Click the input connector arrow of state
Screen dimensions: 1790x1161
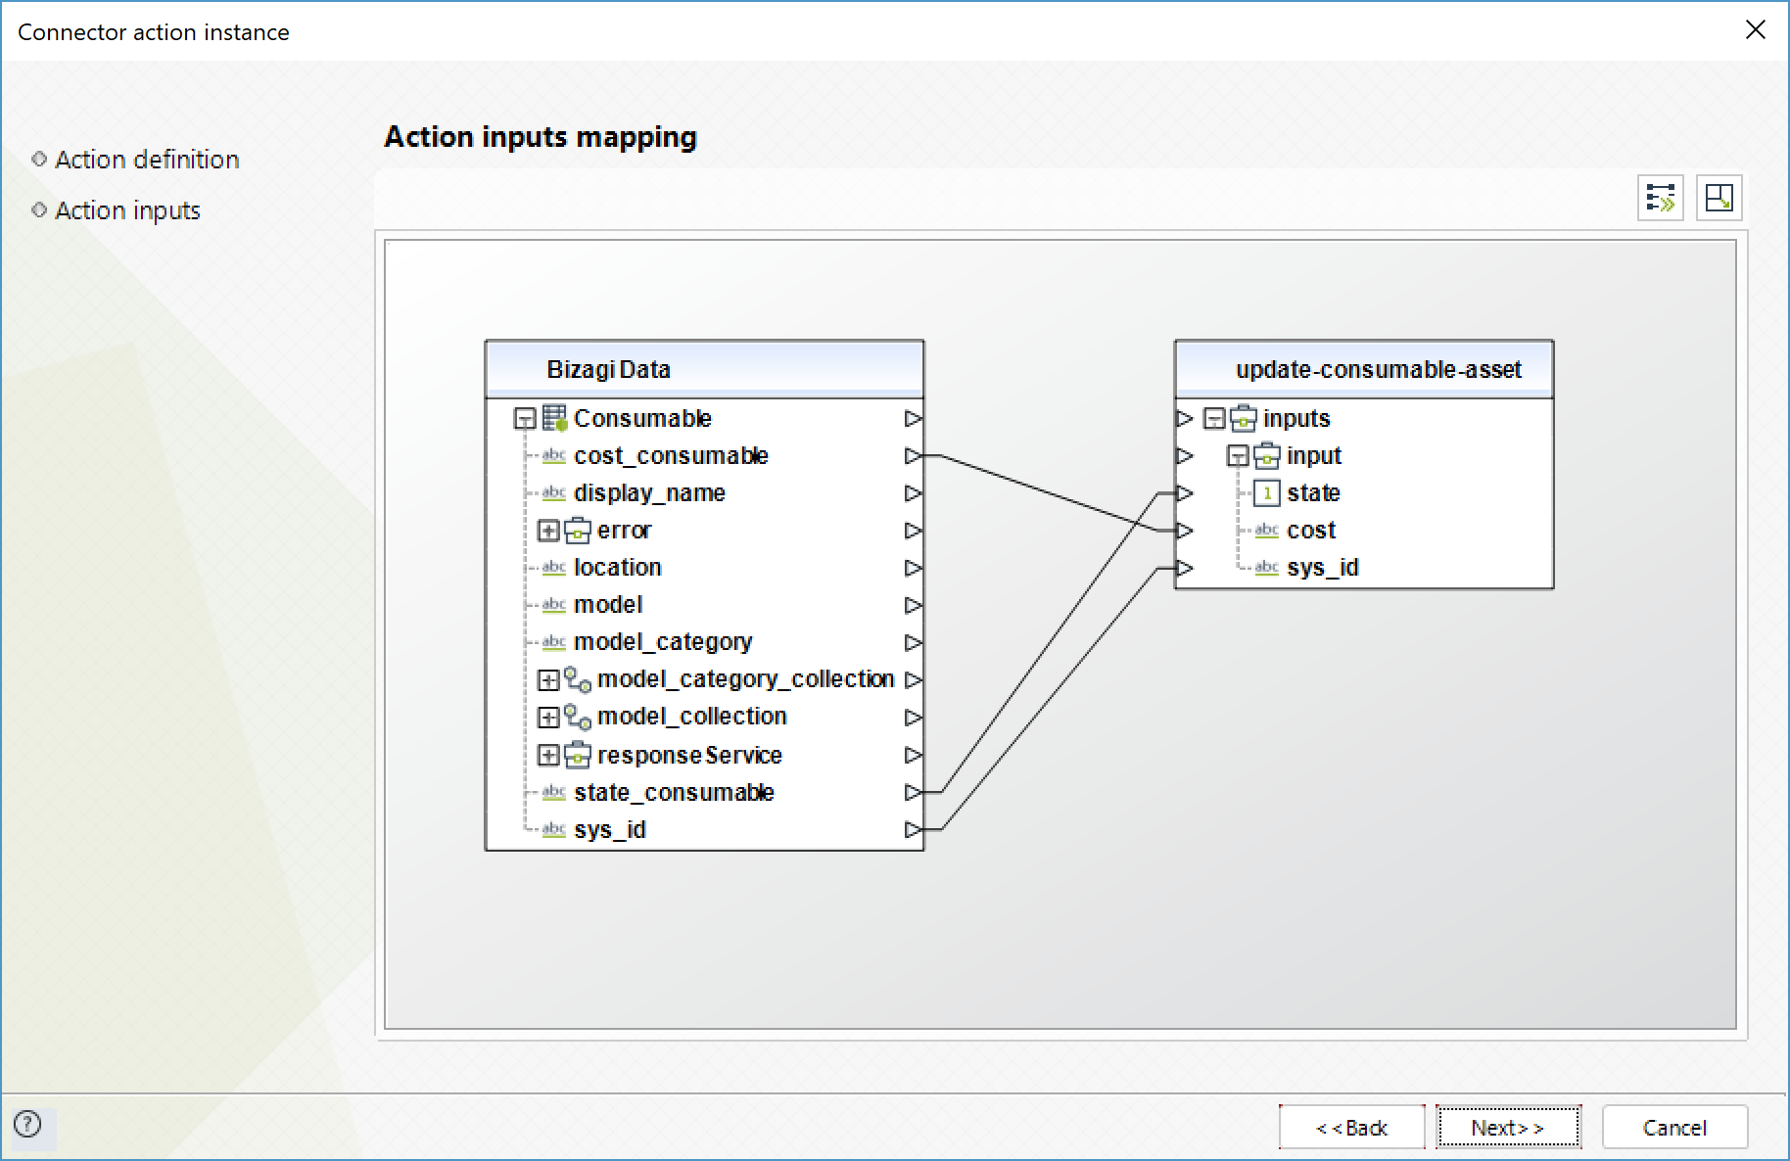1185,493
